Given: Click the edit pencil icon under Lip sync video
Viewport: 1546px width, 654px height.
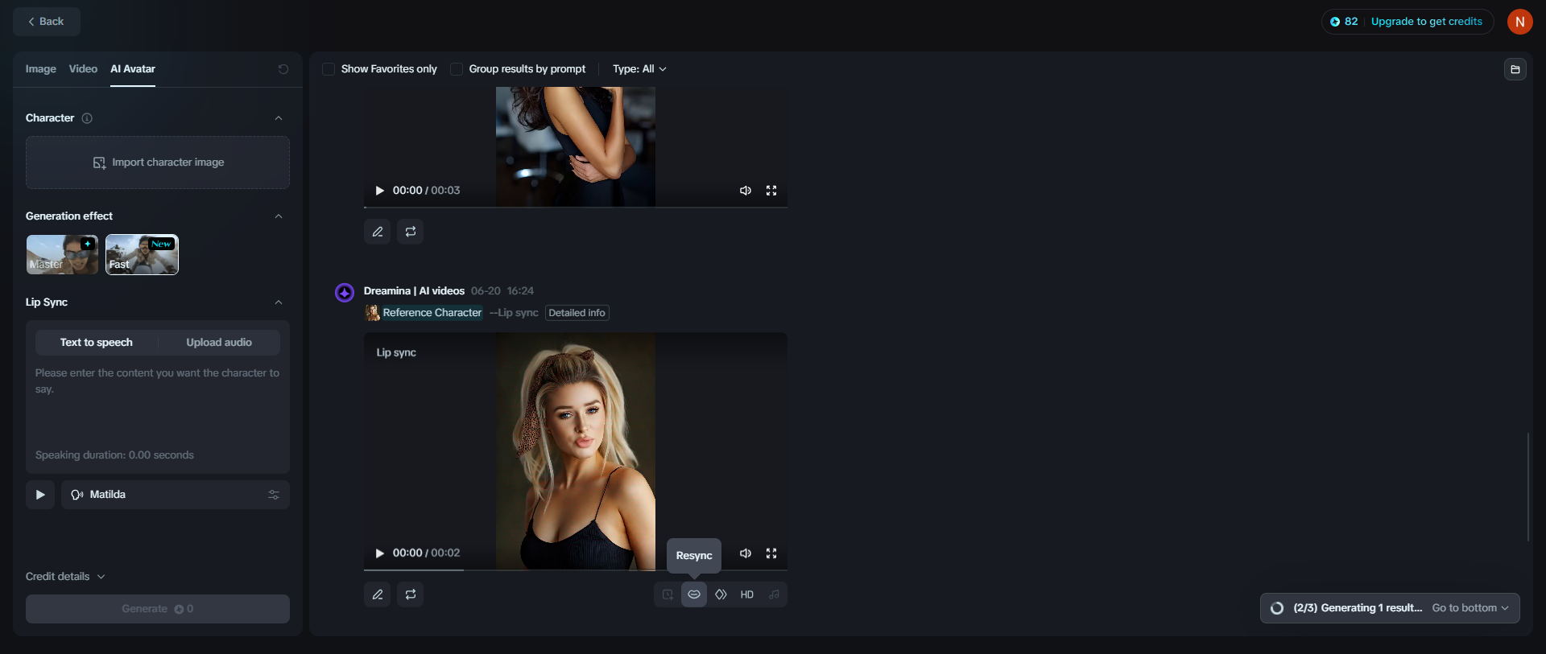Looking at the screenshot, I should (x=378, y=594).
